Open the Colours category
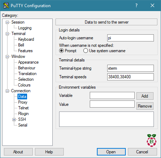Image resolution: width=161 pixels, height=158 pixels. (24, 85)
